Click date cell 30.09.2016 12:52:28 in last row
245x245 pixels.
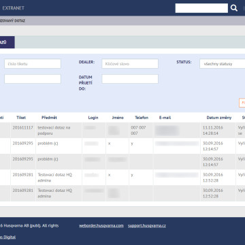(x=213, y=193)
